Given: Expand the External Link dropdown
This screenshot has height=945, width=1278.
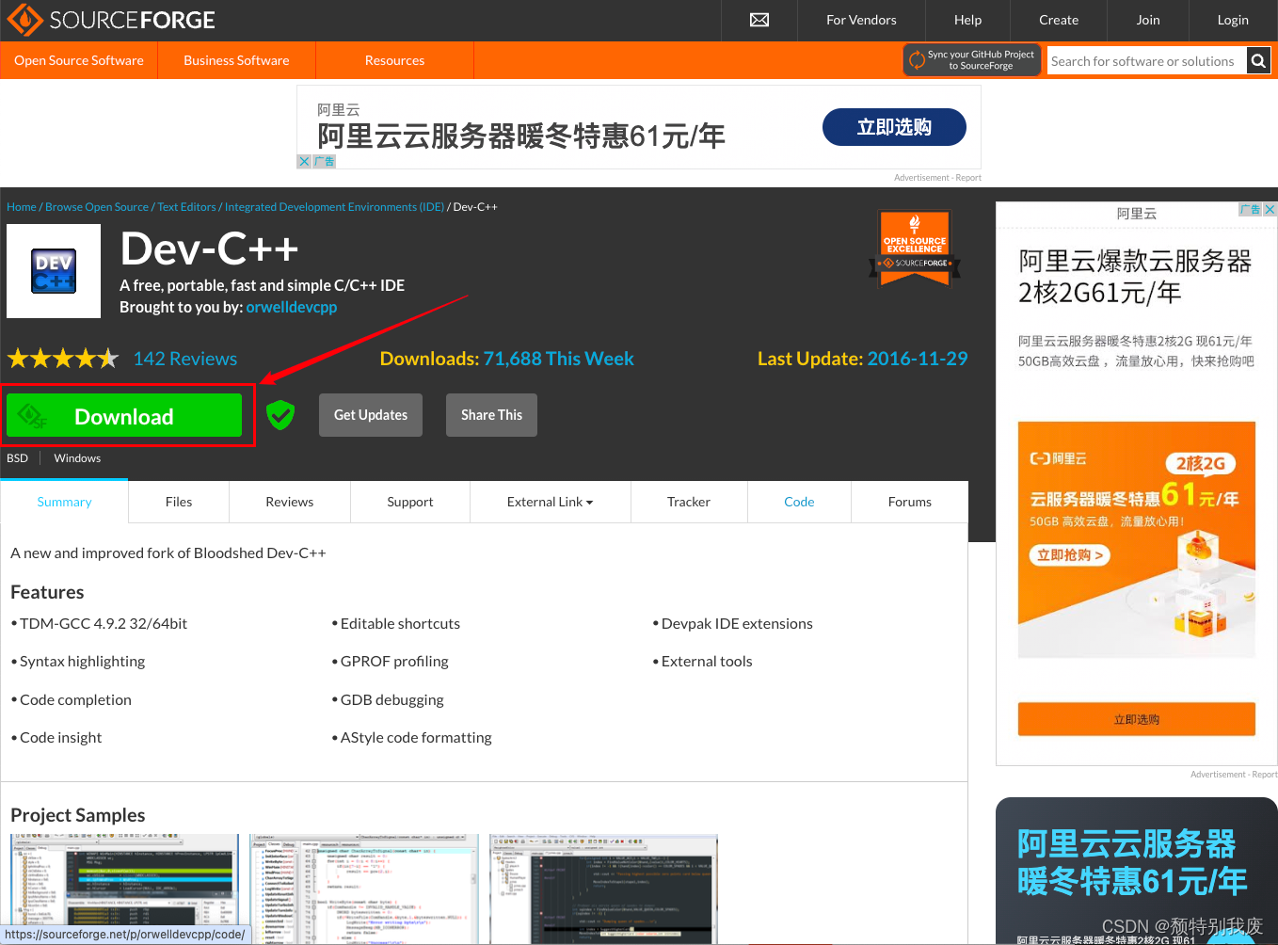Looking at the screenshot, I should [x=551, y=502].
